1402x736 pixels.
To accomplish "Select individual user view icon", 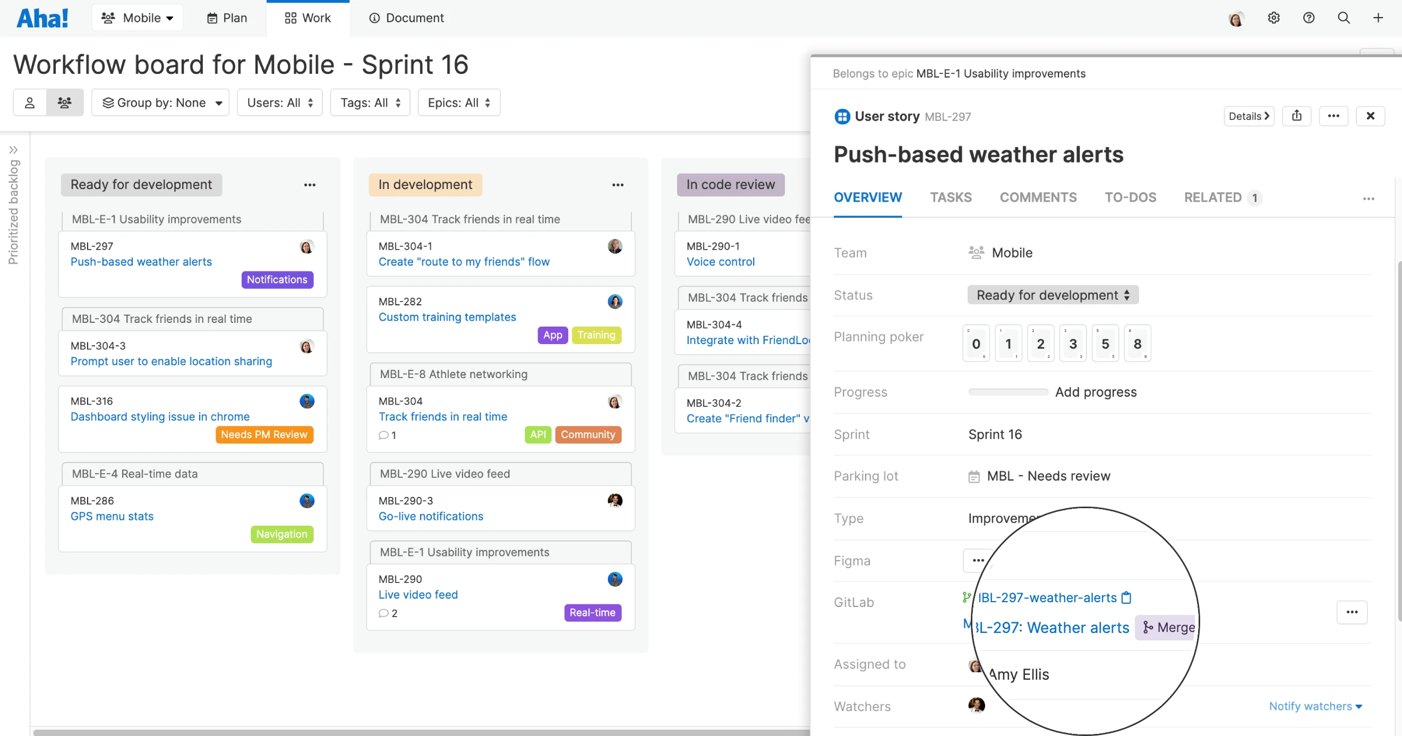I will click(29, 102).
